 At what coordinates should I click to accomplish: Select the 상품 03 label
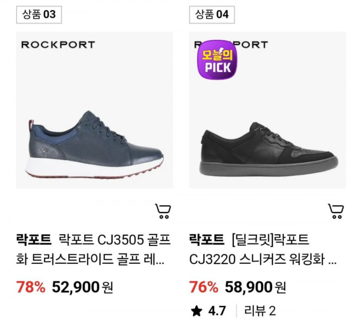click(x=39, y=15)
